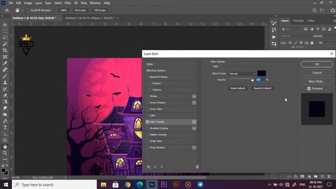Click the Fit Screen button

(80, 10)
